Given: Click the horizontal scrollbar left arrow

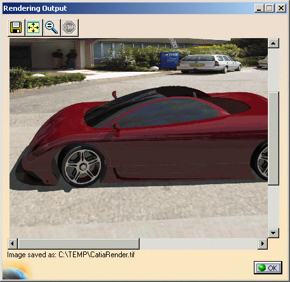Looking at the screenshot, I should 13,243.
